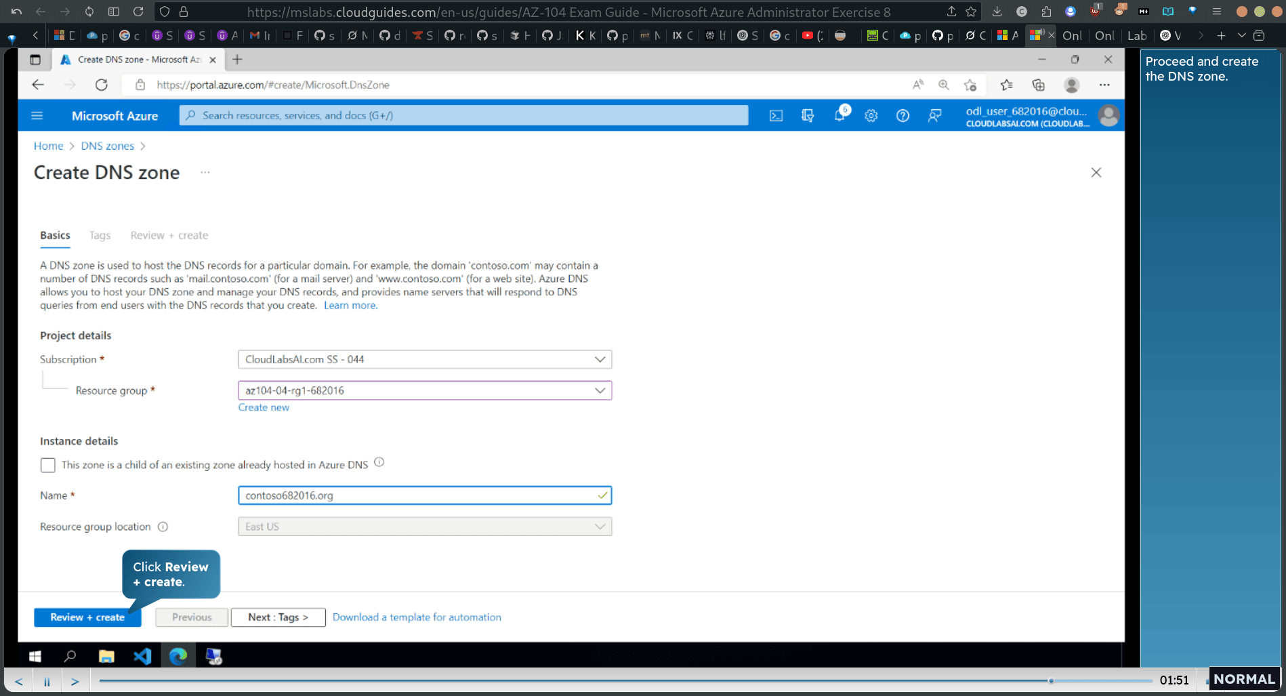Close the Create DNS zone blade
The image size is (1286, 696).
pyautogui.click(x=1096, y=173)
